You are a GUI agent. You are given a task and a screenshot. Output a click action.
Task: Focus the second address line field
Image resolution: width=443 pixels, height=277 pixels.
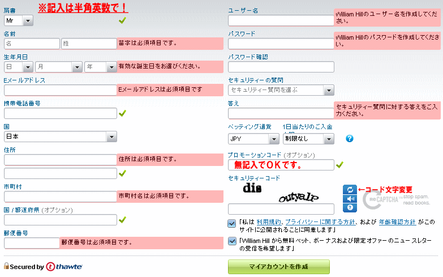coord(61,173)
